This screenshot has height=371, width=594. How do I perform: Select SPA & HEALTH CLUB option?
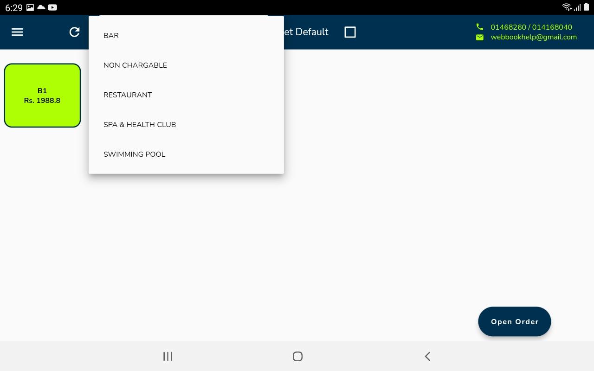186,125
